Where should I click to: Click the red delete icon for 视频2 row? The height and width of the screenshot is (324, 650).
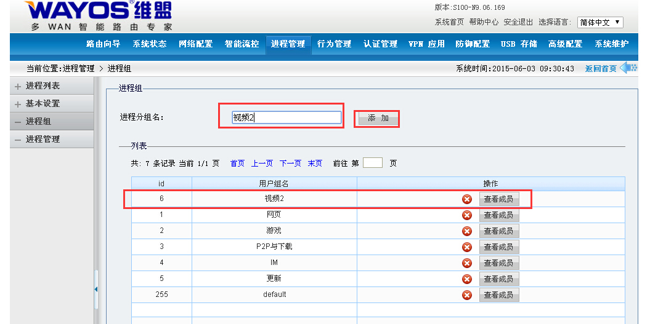tap(467, 199)
